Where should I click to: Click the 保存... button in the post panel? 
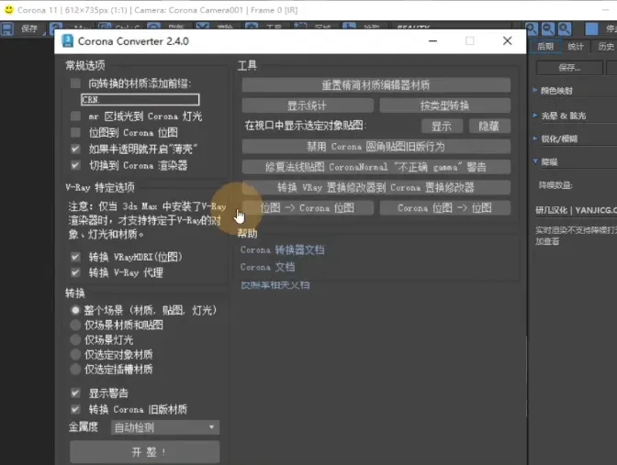(569, 68)
